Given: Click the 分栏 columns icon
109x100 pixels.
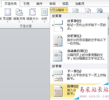Looking at the screenshot, I should click(x=44, y=12).
